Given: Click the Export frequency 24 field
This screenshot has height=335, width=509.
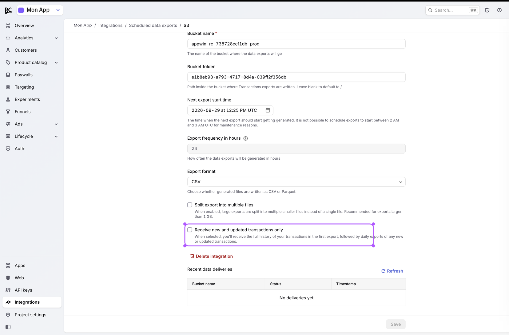Looking at the screenshot, I should pyautogui.click(x=296, y=149).
